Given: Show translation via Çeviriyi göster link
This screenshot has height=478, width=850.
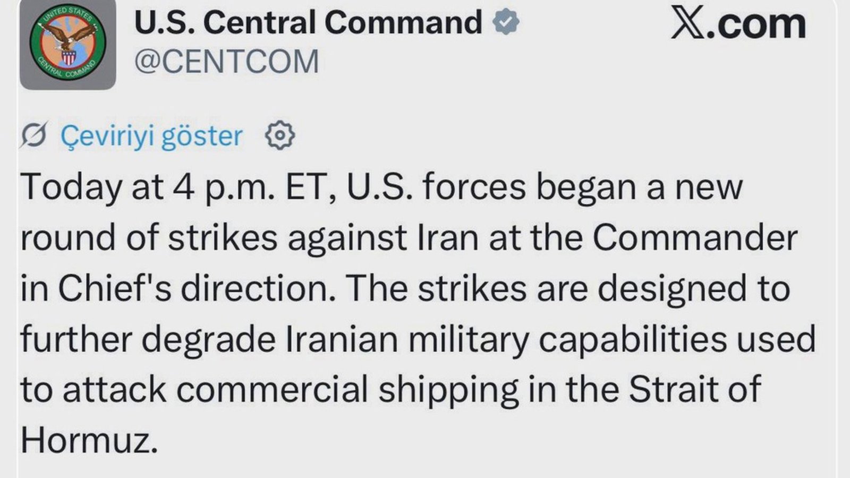Looking at the screenshot, I should (x=151, y=136).
